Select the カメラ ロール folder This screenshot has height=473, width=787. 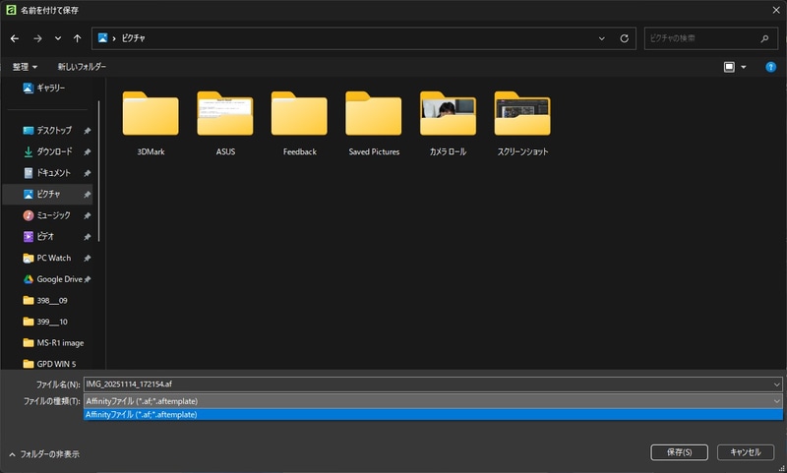click(449, 123)
